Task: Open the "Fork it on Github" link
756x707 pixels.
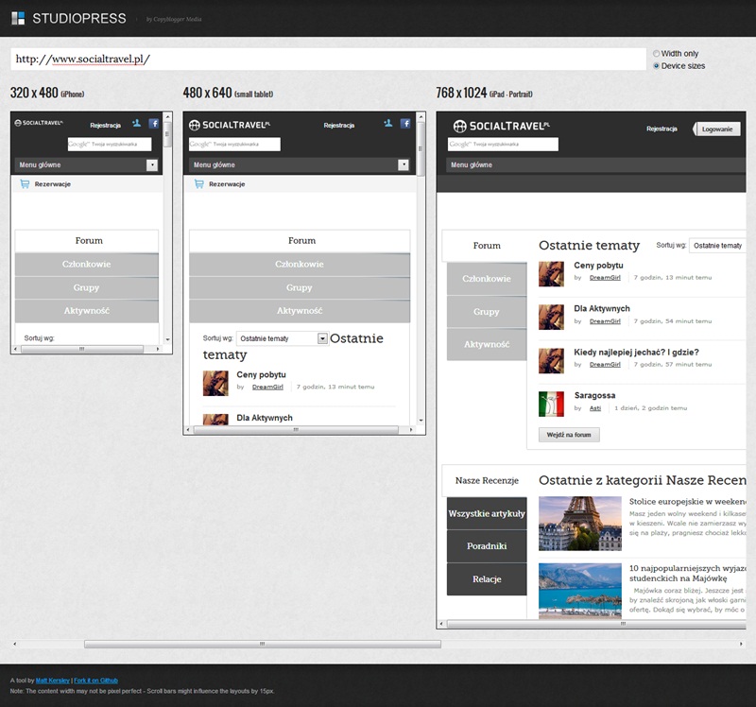Action: click(95, 681)
